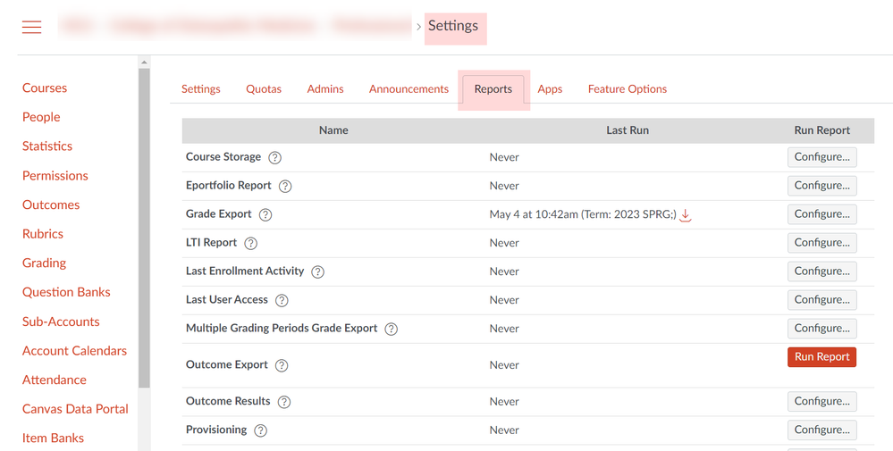Image resolution: width=893 pixels, height=451 pixels.
Task: Open the hamburger navigation menu
Action: coord(31,27)
